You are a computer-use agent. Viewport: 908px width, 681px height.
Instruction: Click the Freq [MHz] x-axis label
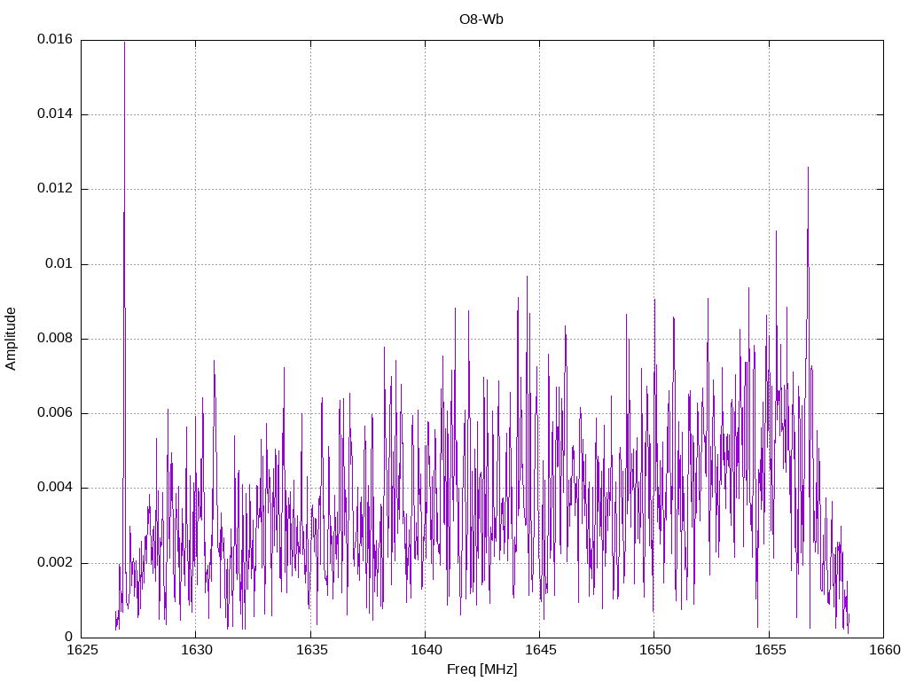point(481,669)
